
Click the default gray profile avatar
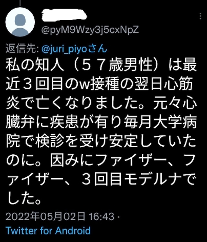[20, 22]
